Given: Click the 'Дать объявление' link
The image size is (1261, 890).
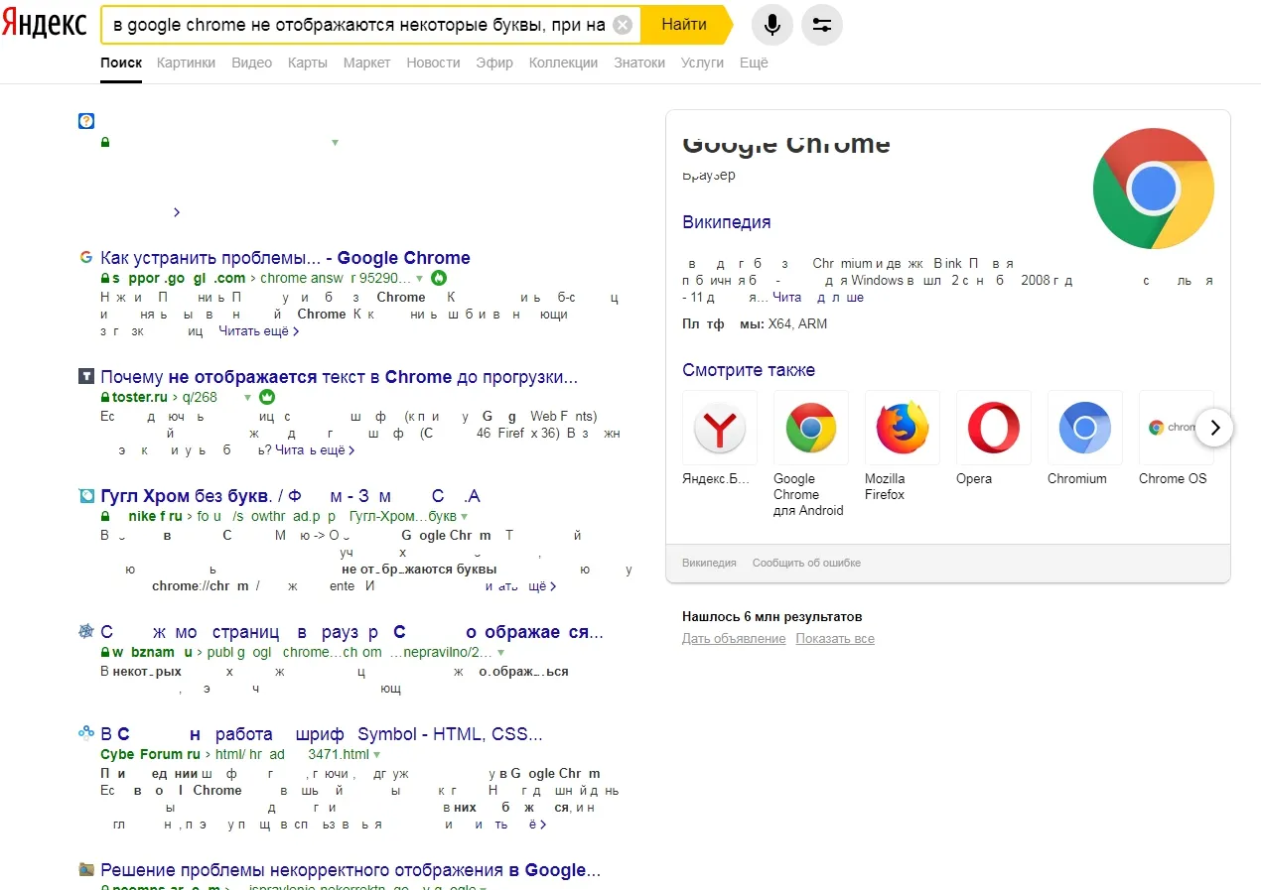Looking at the screenshot, I should pos(734,639).
